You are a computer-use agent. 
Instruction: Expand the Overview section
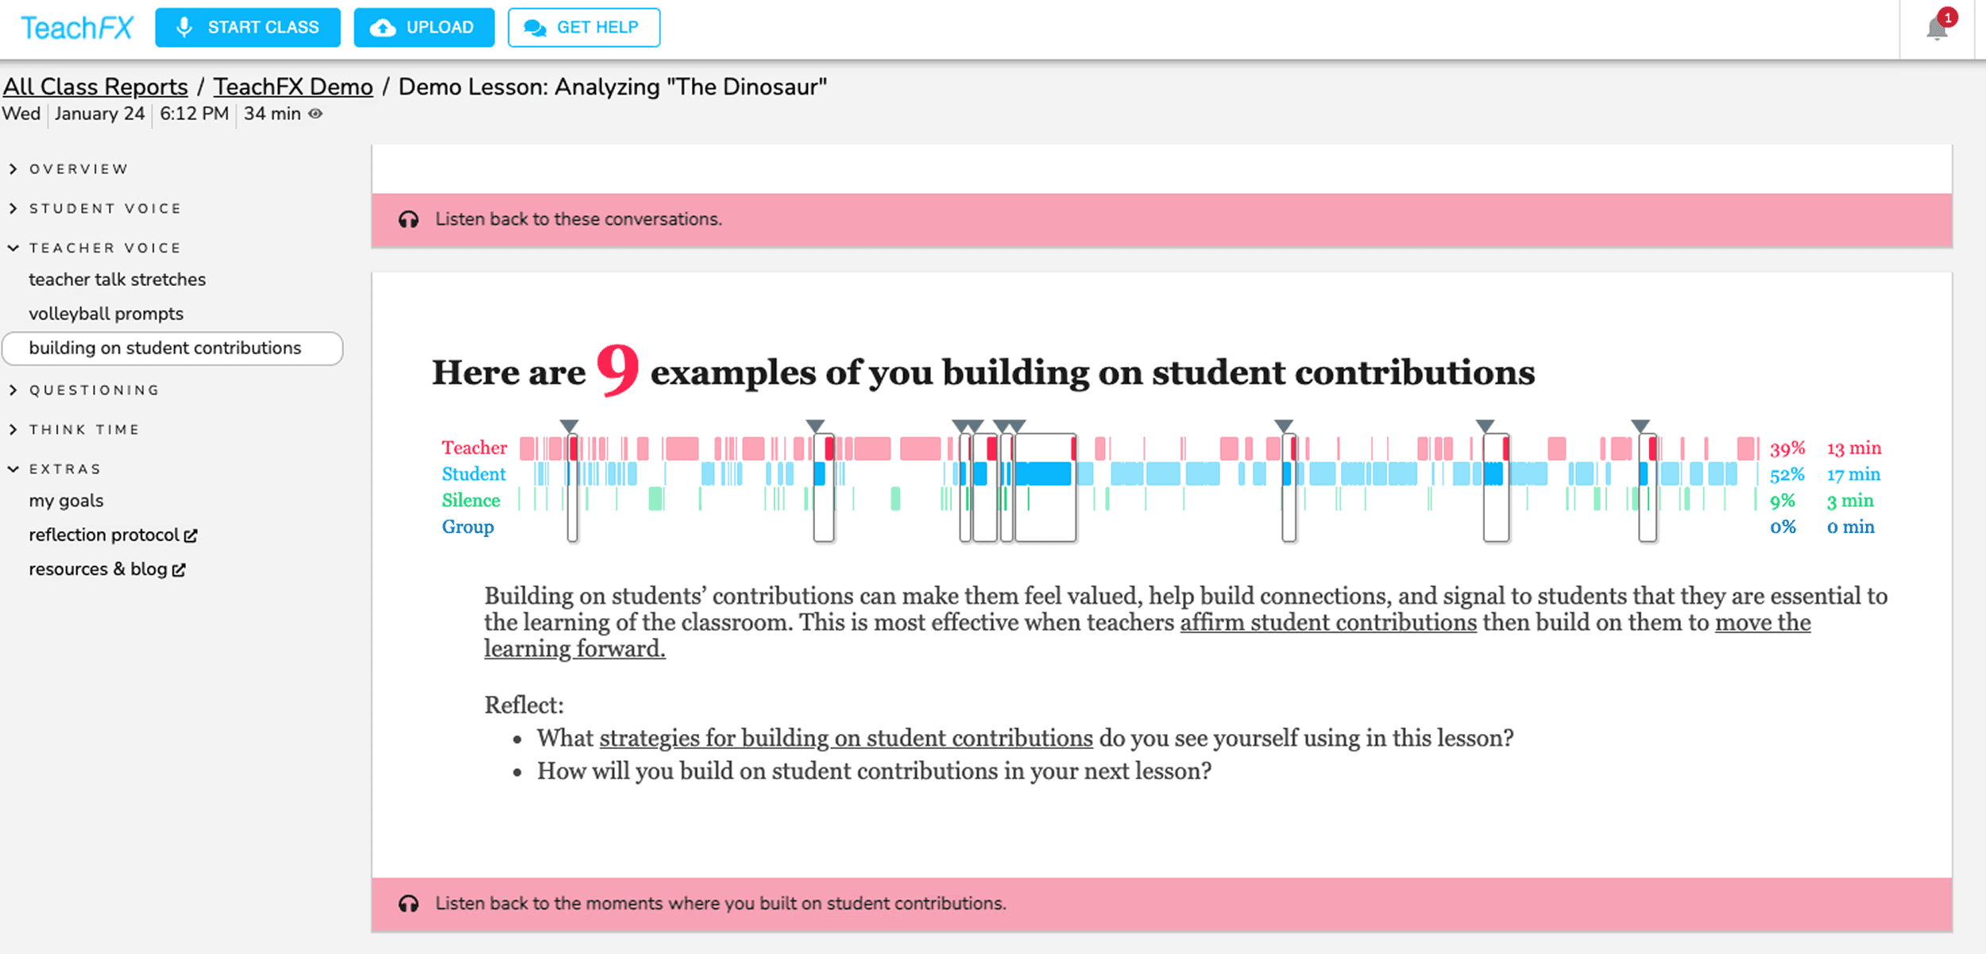pos(79,168)
